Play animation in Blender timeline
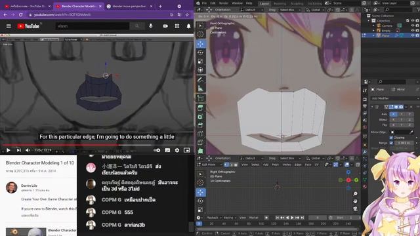This screenshot has width=420, height=236. pos(292,218)
